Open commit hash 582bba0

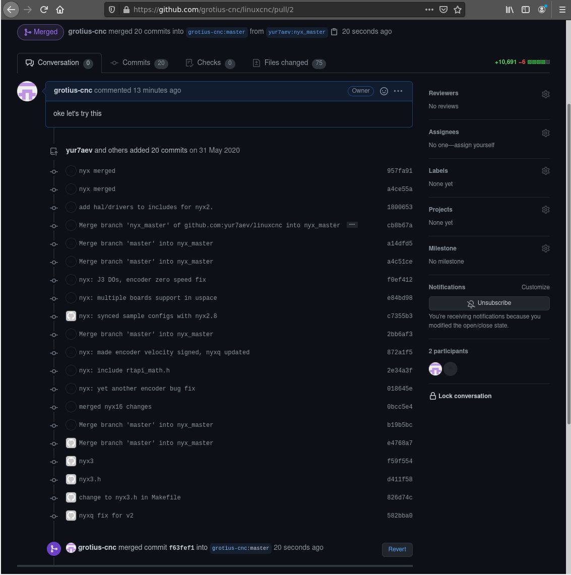pyautogui.click(x=400, y=516)
